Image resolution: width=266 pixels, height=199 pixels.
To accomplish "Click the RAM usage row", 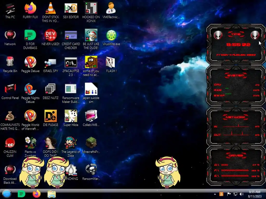I will click(237, 90).
